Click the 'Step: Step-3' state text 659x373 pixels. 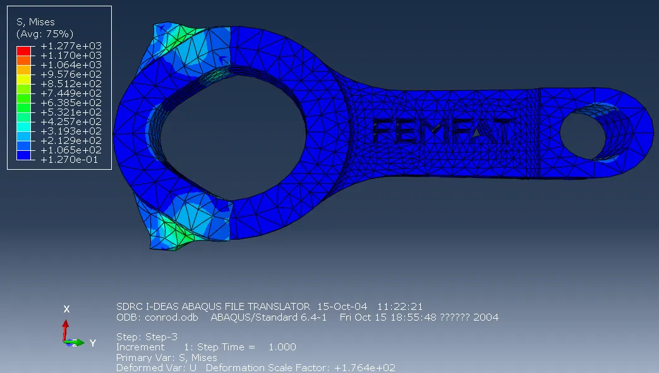(147, 337)
